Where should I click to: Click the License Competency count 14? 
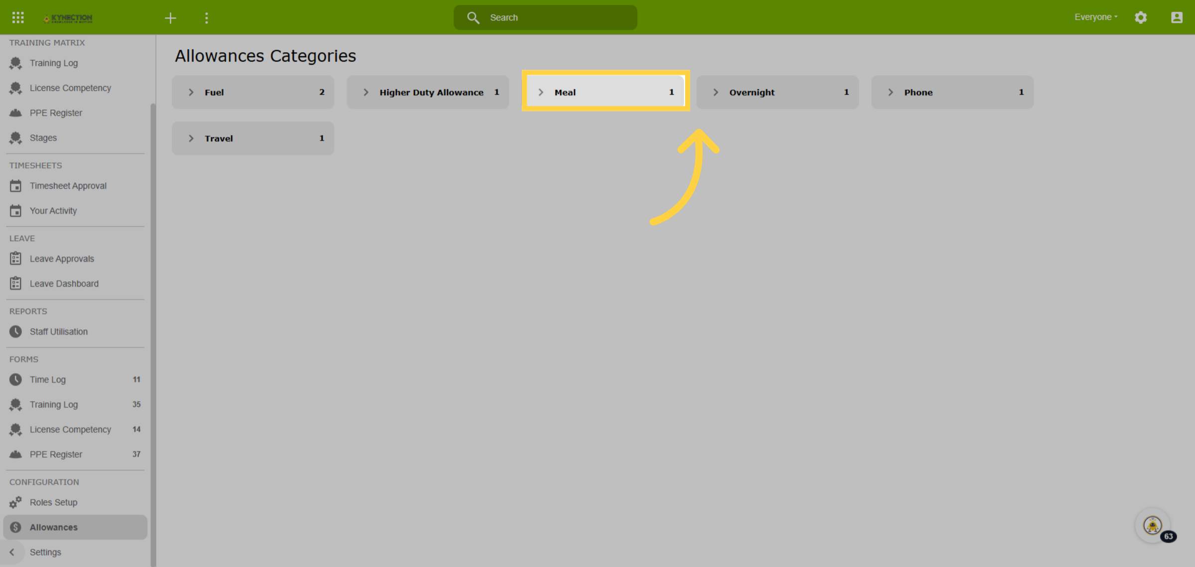pyautogui.click(x=136, y=429)
